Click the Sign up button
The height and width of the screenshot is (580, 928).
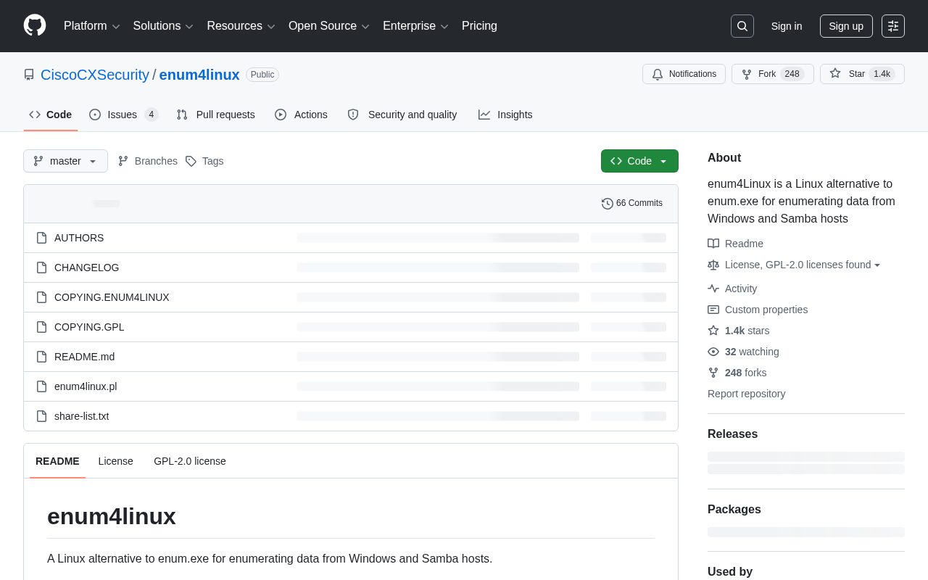[846, 26]
